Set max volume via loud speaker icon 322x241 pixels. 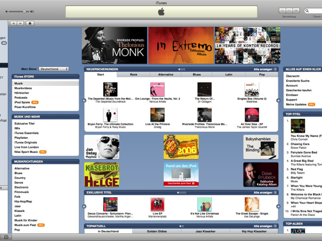pyautogui.click(x=32, y=12)
